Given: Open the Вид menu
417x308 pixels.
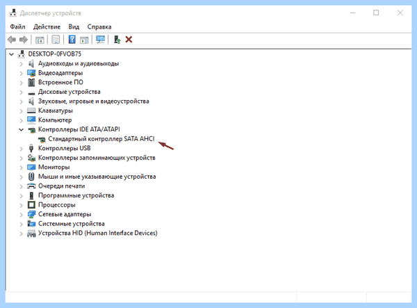Looking at the screenshot, I should pyautogui.click(x=74, y=27).
